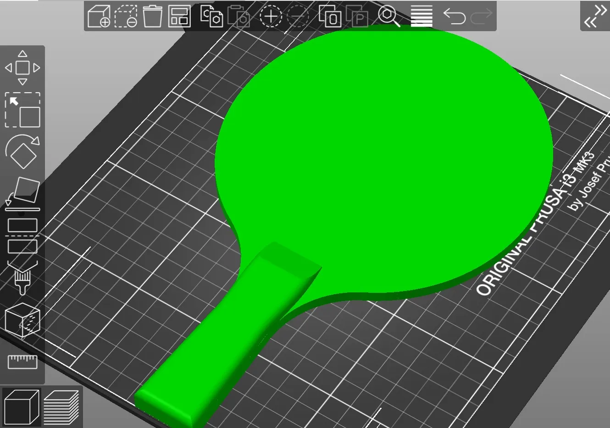Open the variable layer height editor
Image resolution: width=610 pixels, height=428 pixels.
click(421, 16)
